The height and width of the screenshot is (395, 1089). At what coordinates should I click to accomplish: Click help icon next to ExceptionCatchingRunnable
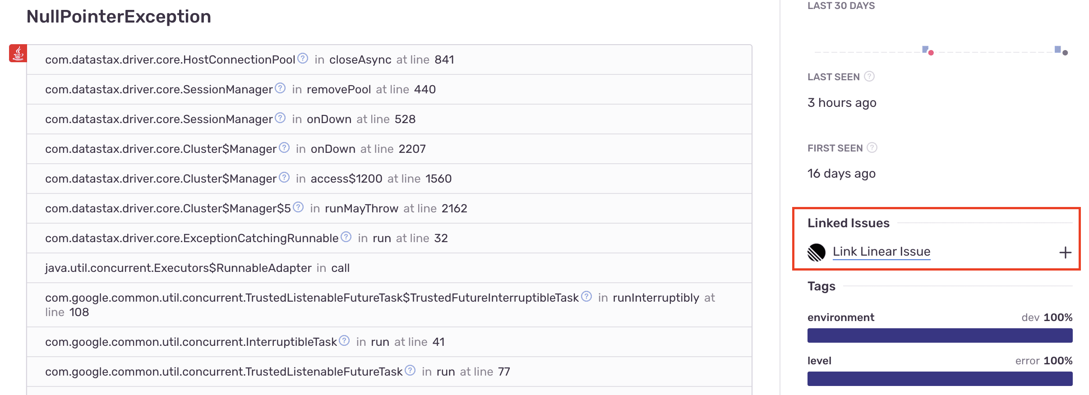point(346,237)
